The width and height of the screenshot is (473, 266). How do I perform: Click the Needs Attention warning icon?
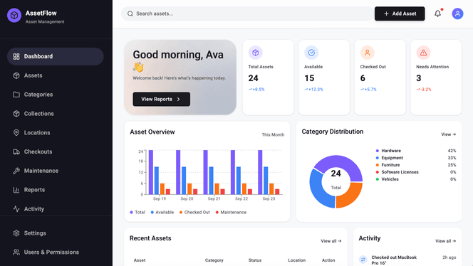(x=423, y=53)
